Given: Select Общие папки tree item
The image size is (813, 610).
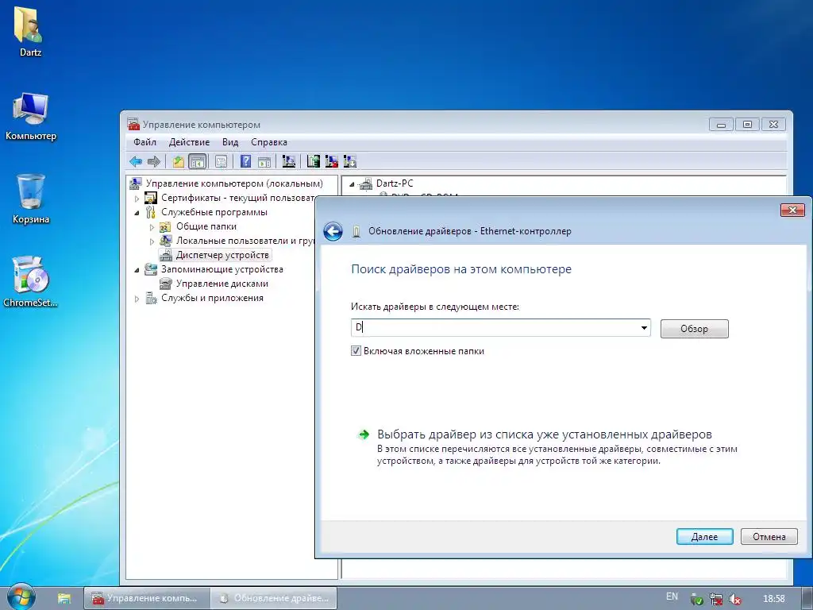Looking at the screenshot, I should point(206,226).
